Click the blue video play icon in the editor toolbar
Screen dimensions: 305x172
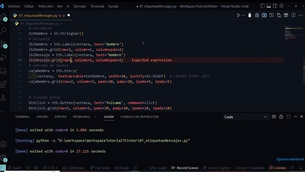(x=264, y=15)
